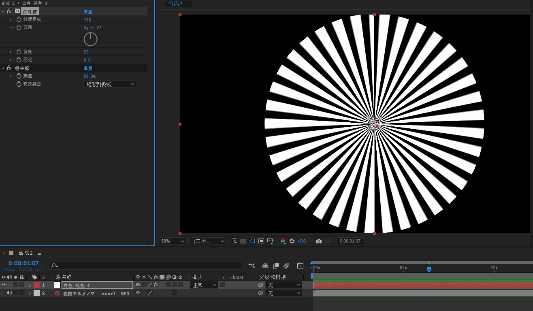This screenshot has width=533, height=311.
Task: Open the 50% magnification dropdown
Action: pos(172,241)
